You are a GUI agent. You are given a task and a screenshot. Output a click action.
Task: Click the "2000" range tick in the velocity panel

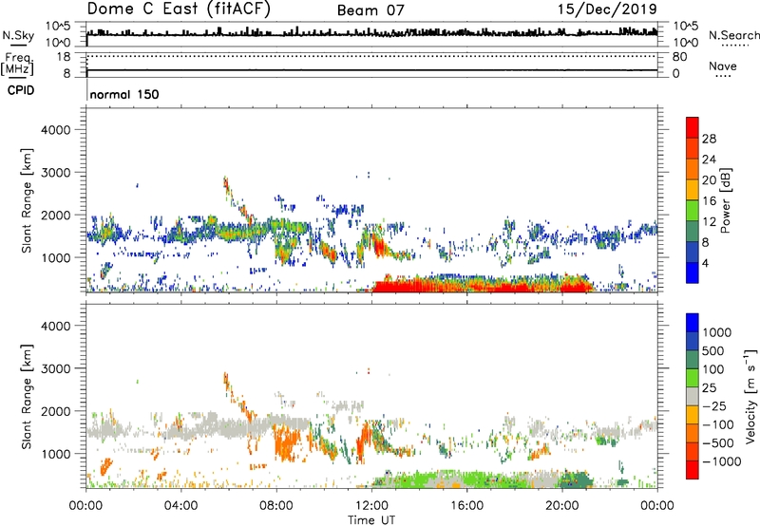55,411
